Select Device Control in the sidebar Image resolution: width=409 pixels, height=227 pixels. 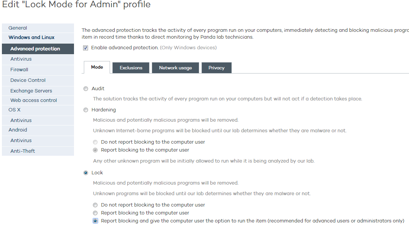tap(28, 80)
